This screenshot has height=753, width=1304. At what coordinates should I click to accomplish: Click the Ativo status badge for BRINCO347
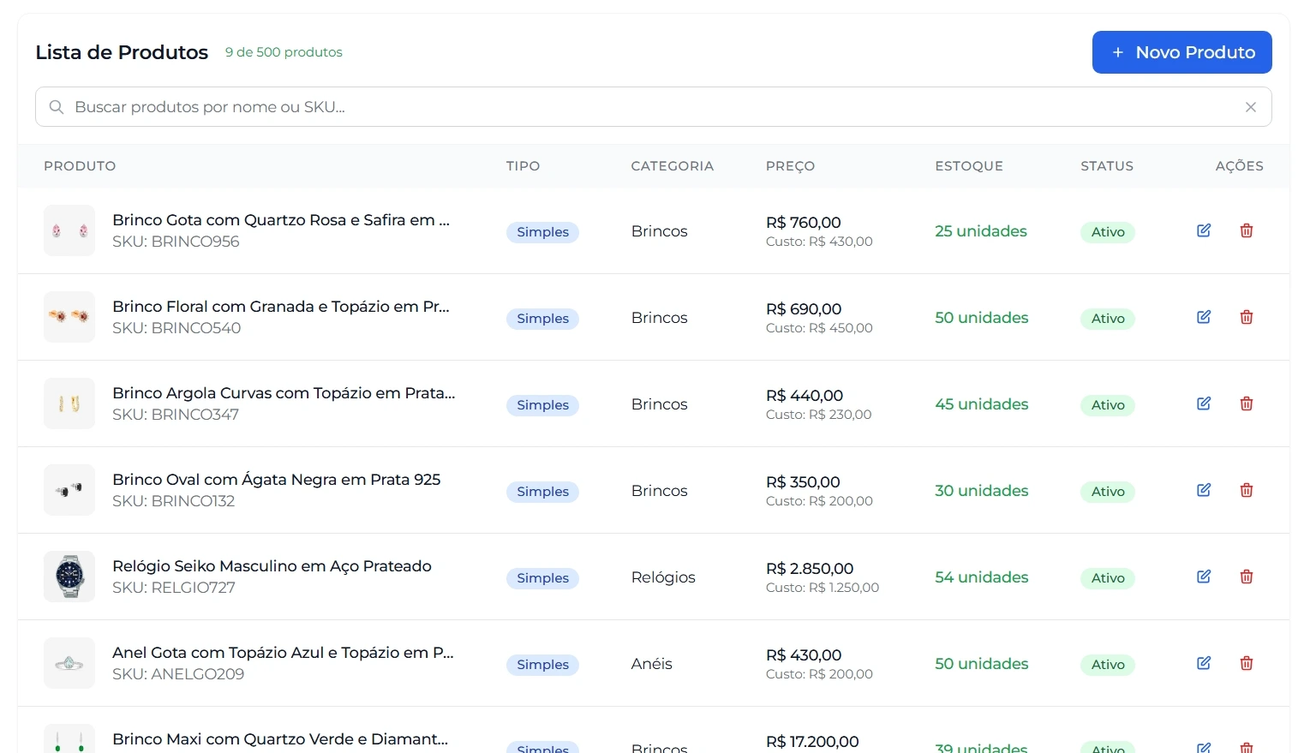1107,405
